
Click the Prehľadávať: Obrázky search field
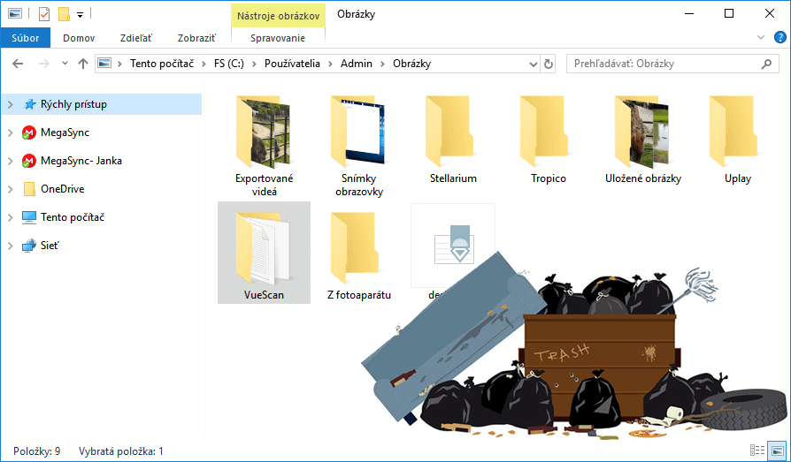click(664, 64)
